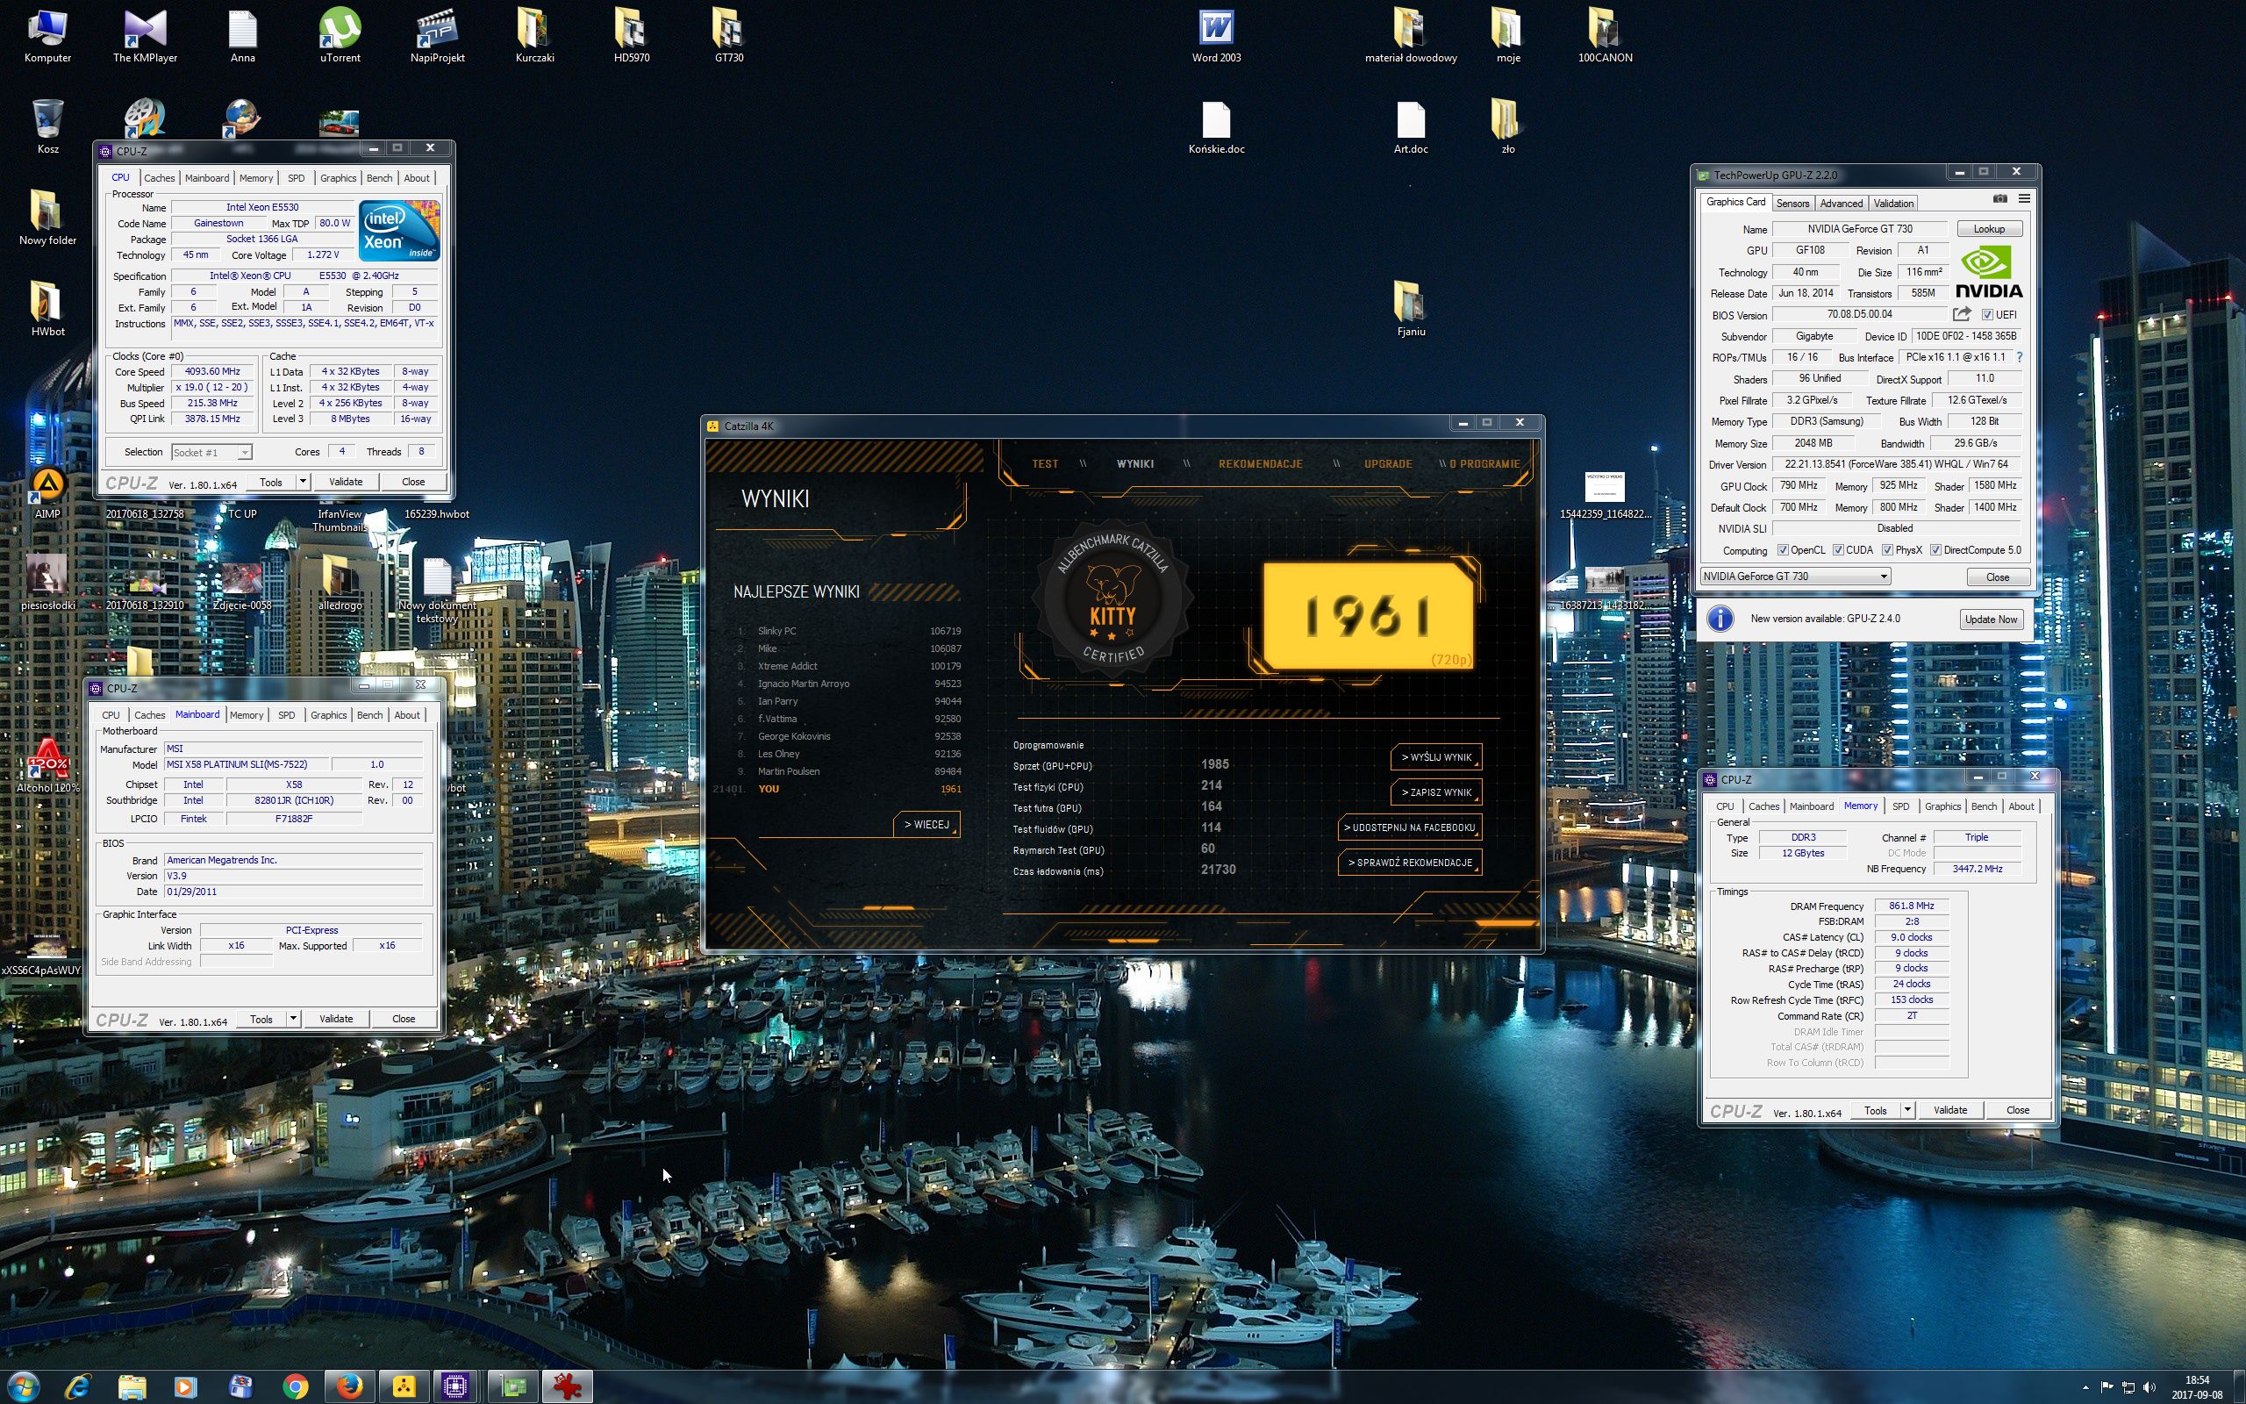Screen dimensions: 2246x1404
Task: Open the Alcohol 120% desktop shortcut
Action: [x=47, y=766]
